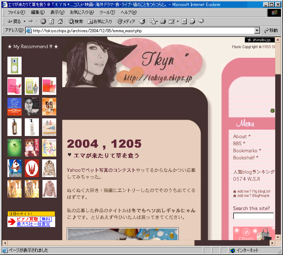283x255 pixels.
Task: Click the vertical scrollbar up arrow
Action: (278, 40)
